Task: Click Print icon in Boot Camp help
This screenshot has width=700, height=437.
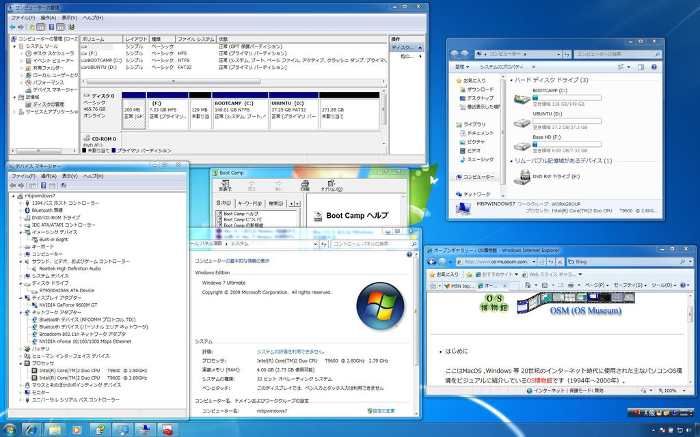Action: (305, 186)
